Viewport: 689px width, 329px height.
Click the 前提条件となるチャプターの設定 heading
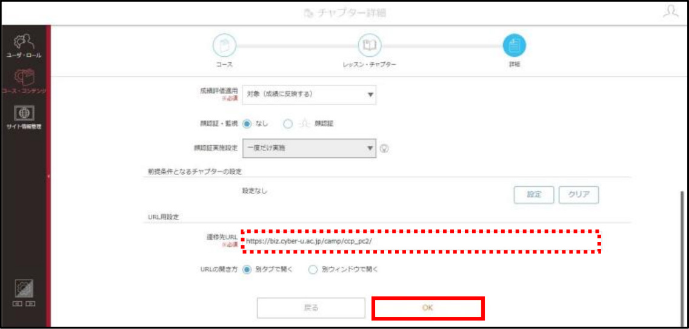[195, 171]
